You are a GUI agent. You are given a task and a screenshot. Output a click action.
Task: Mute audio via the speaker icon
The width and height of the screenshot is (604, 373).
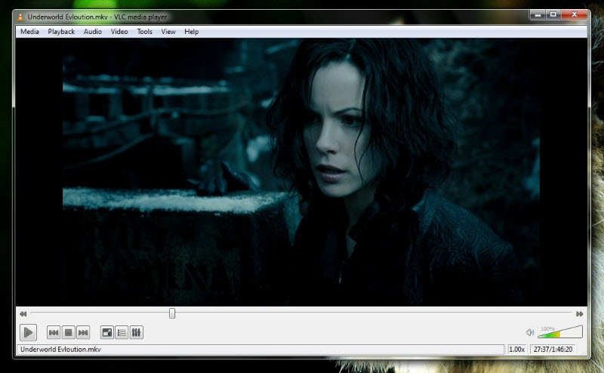pyautogui.click(x=530, y=332)
